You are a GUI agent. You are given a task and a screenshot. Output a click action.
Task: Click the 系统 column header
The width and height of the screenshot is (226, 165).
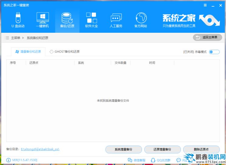[81, 63]
